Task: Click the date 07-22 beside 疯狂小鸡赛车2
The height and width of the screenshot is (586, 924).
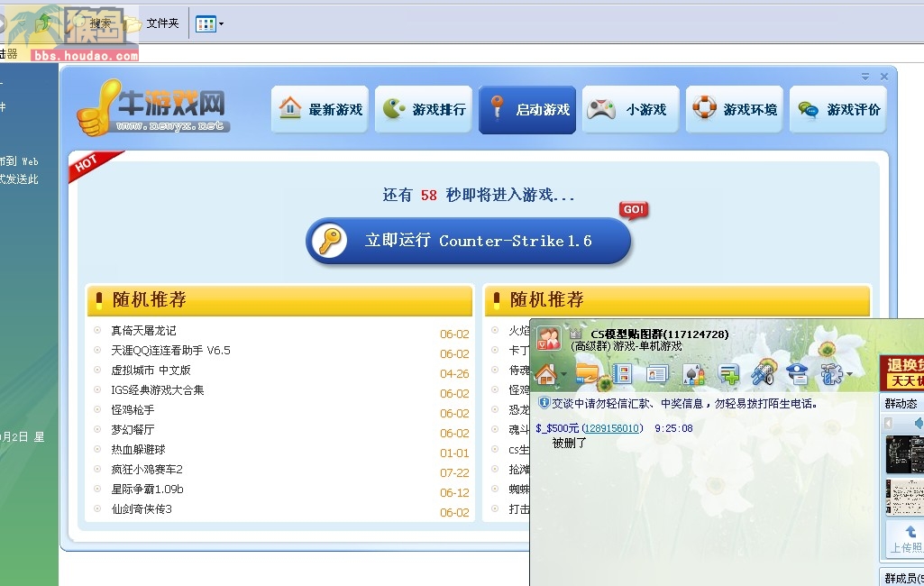Action: click(x=454, y=472)
